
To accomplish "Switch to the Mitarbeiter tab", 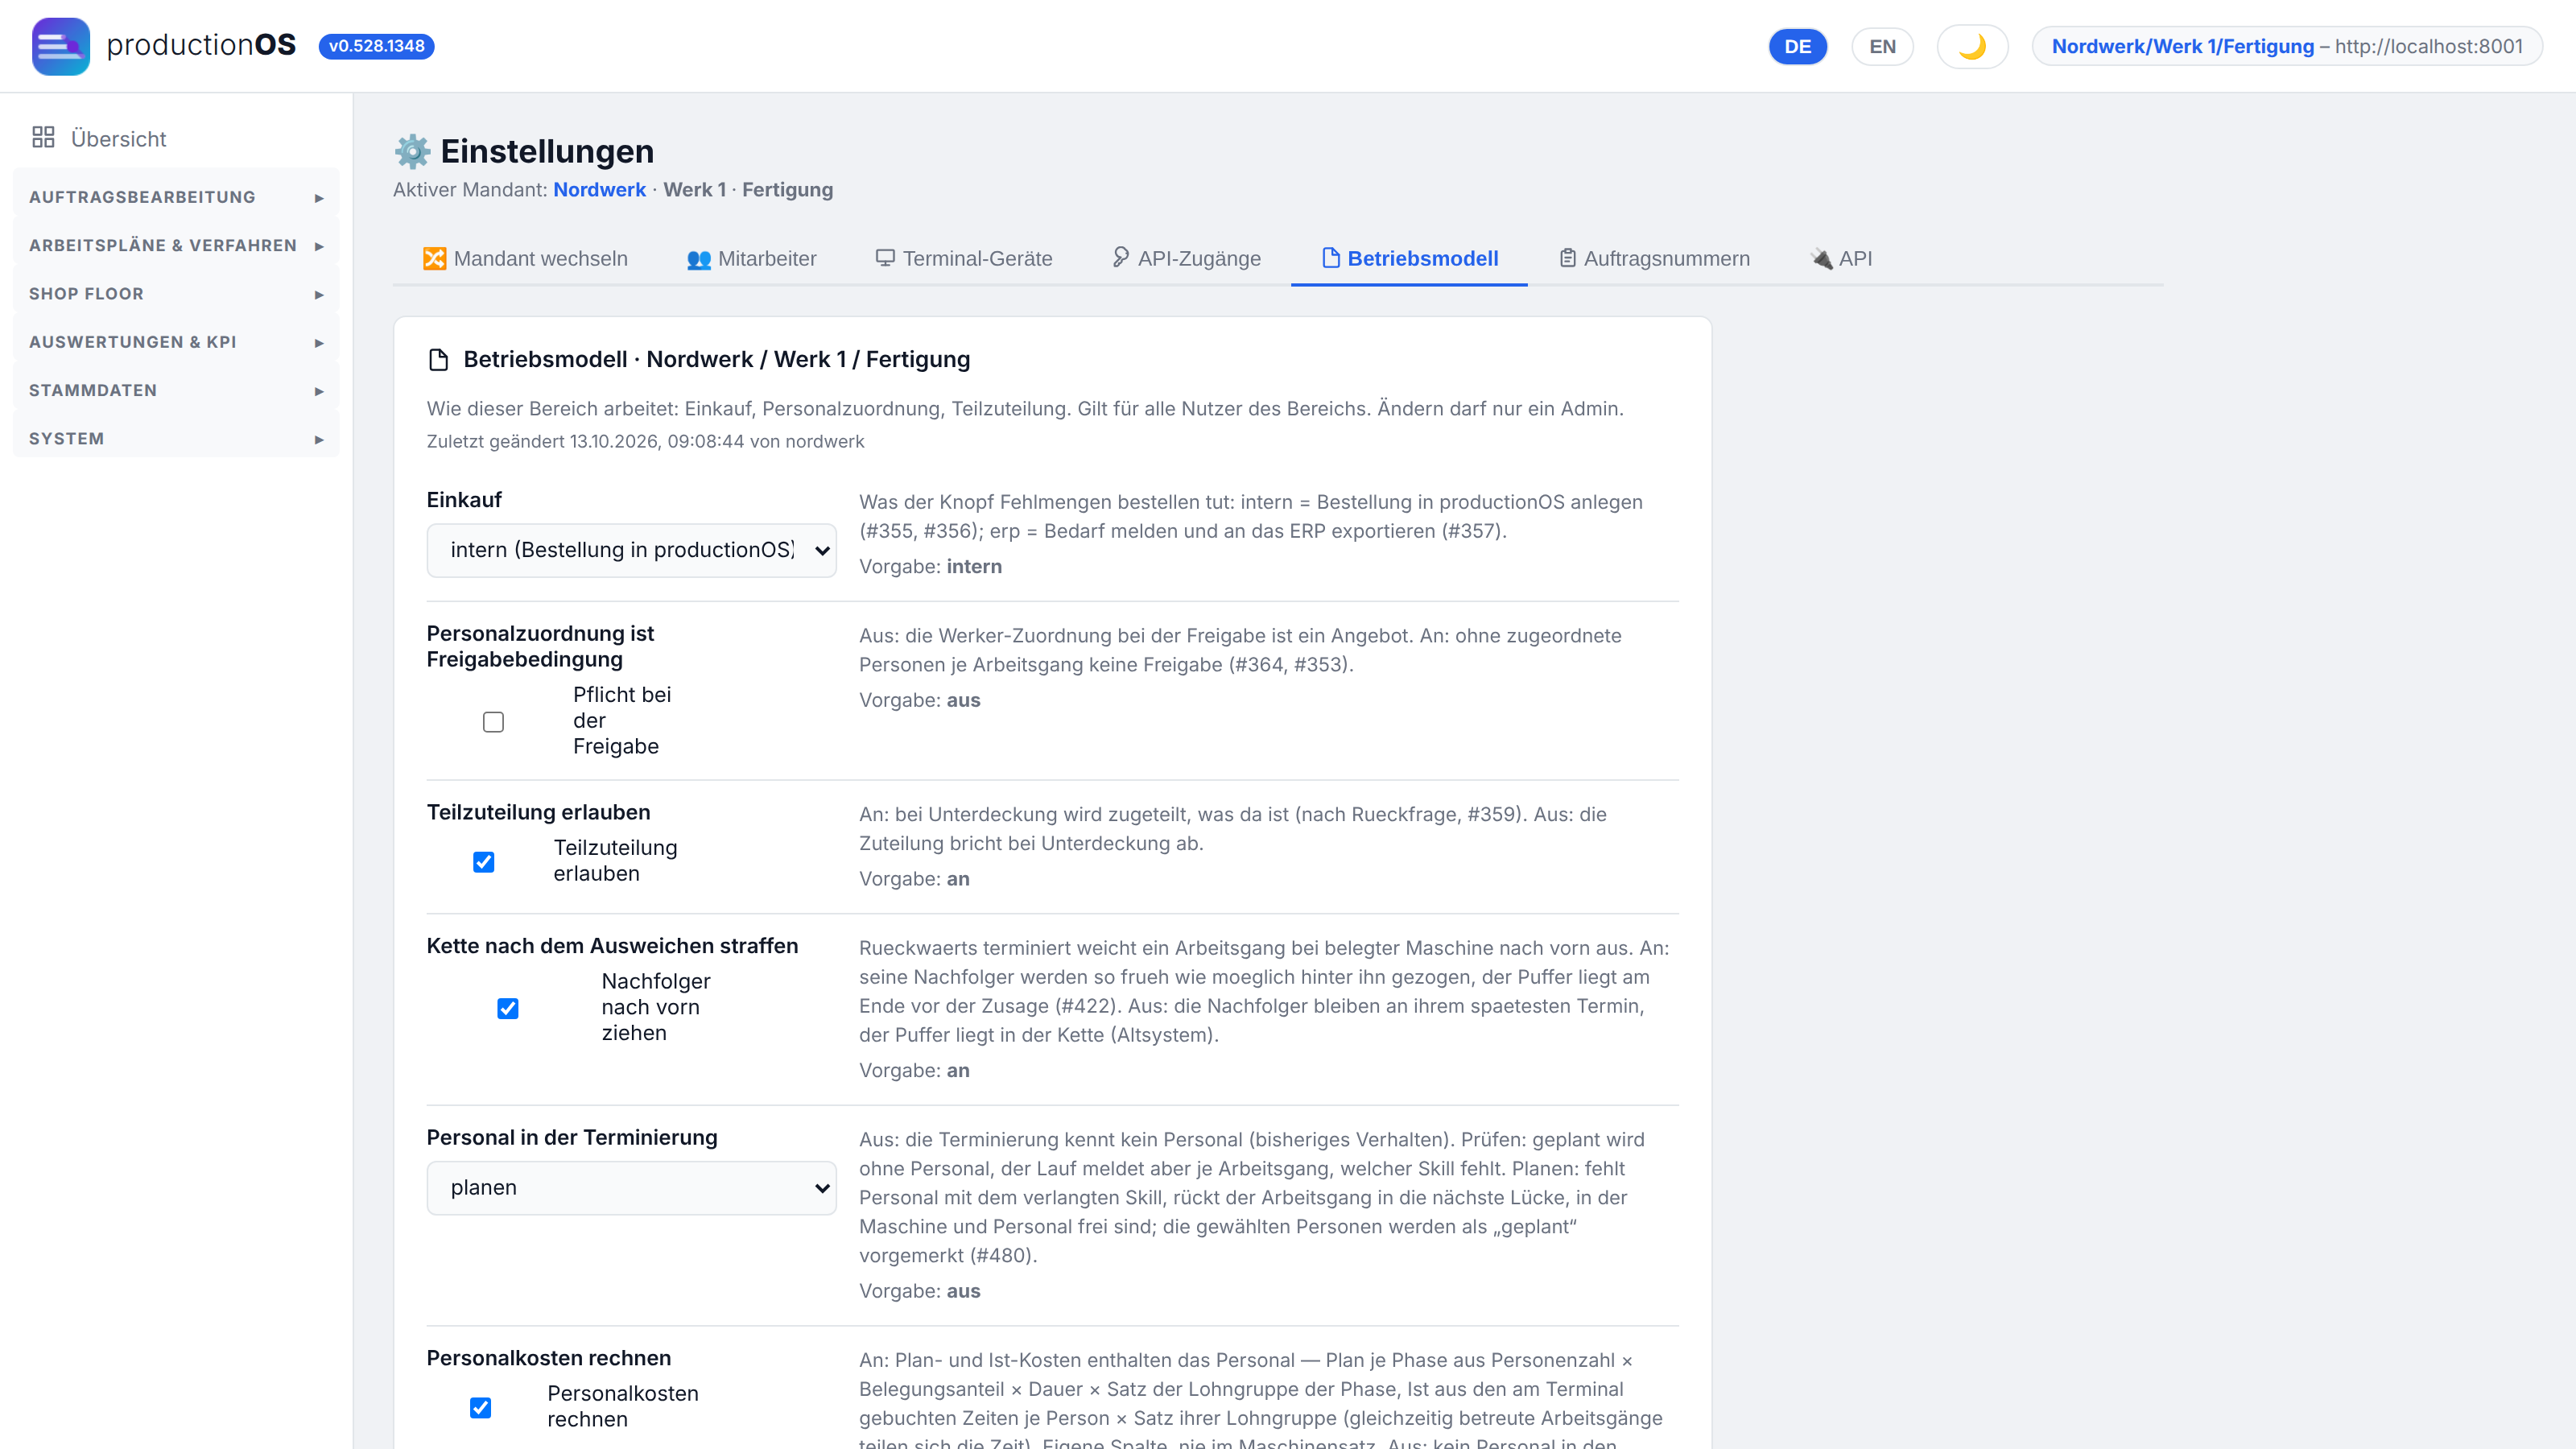I will pyautogui.click(x=751, y=259).
